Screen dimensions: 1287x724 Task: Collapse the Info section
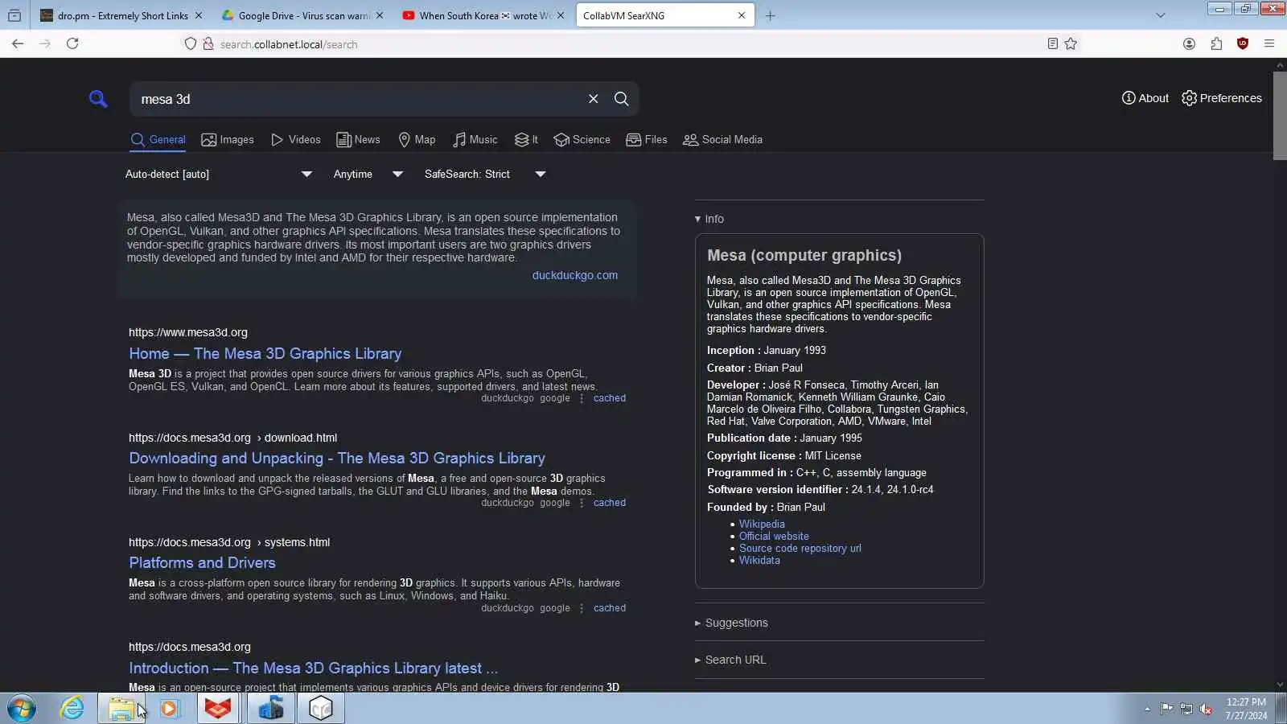709,219
